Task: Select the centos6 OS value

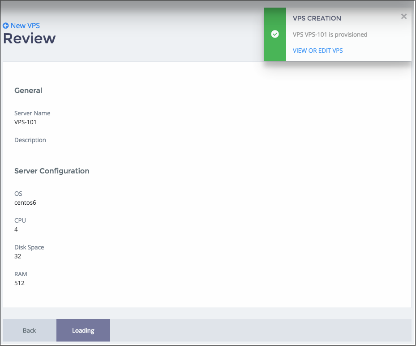Action: pyautogui.click(x=25, y=203)
